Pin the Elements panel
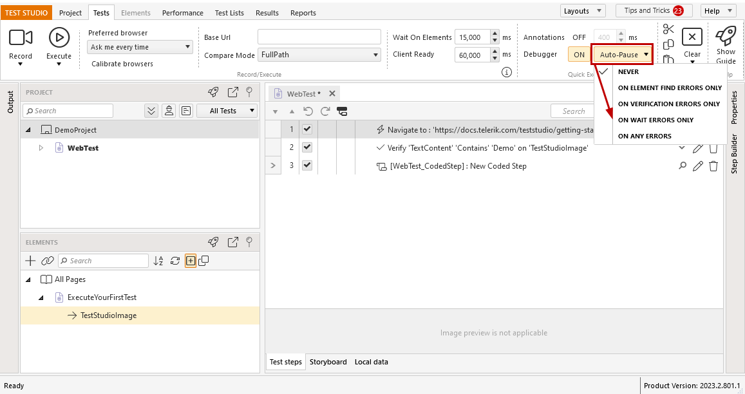Image resolution: width=745 pixels, height=394 pixels. [x=249, y=242]
